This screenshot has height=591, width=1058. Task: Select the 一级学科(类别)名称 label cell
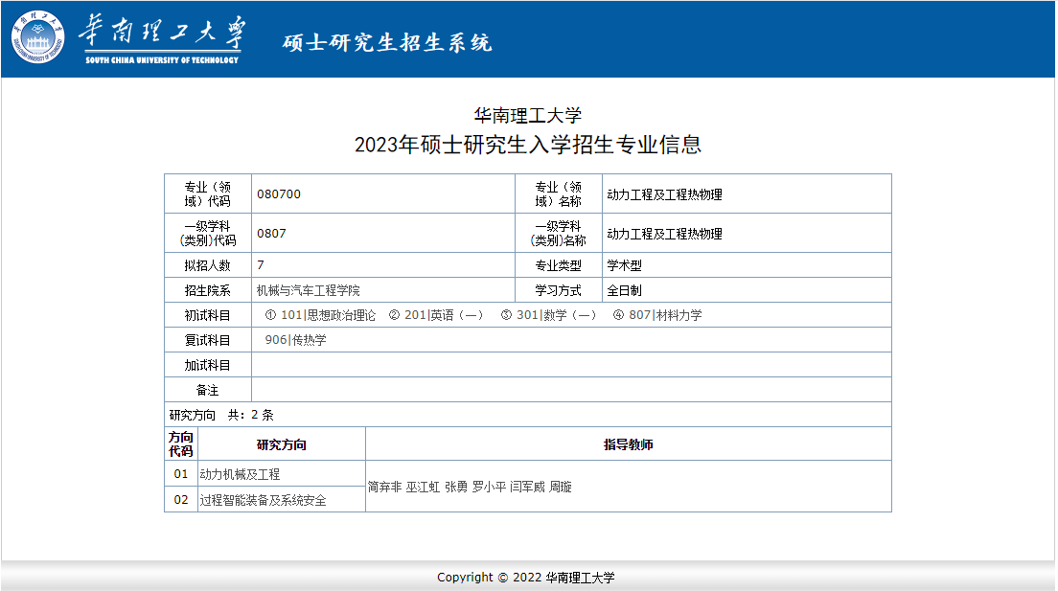[x=559, y=234]
